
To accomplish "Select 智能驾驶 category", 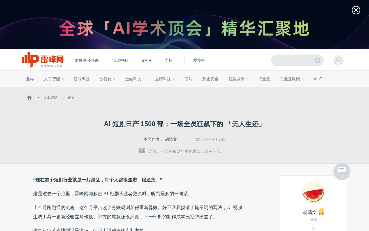I will 82,79.
